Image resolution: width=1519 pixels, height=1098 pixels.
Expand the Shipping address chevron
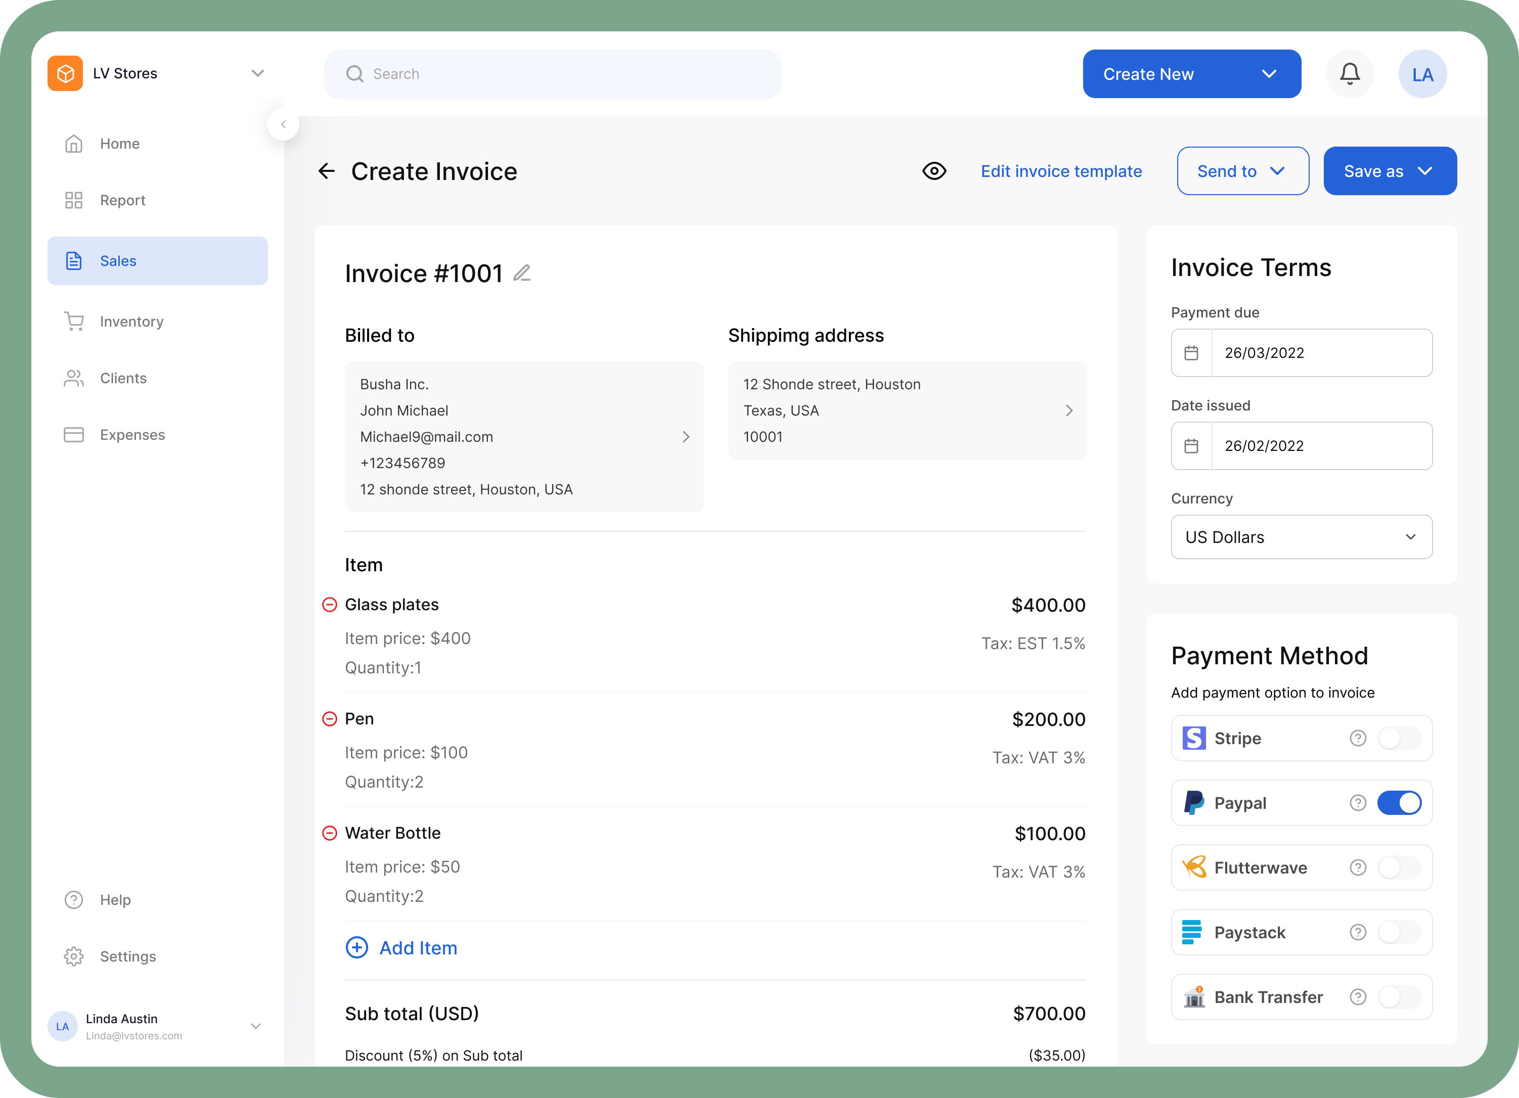(x=1069, y=410)
